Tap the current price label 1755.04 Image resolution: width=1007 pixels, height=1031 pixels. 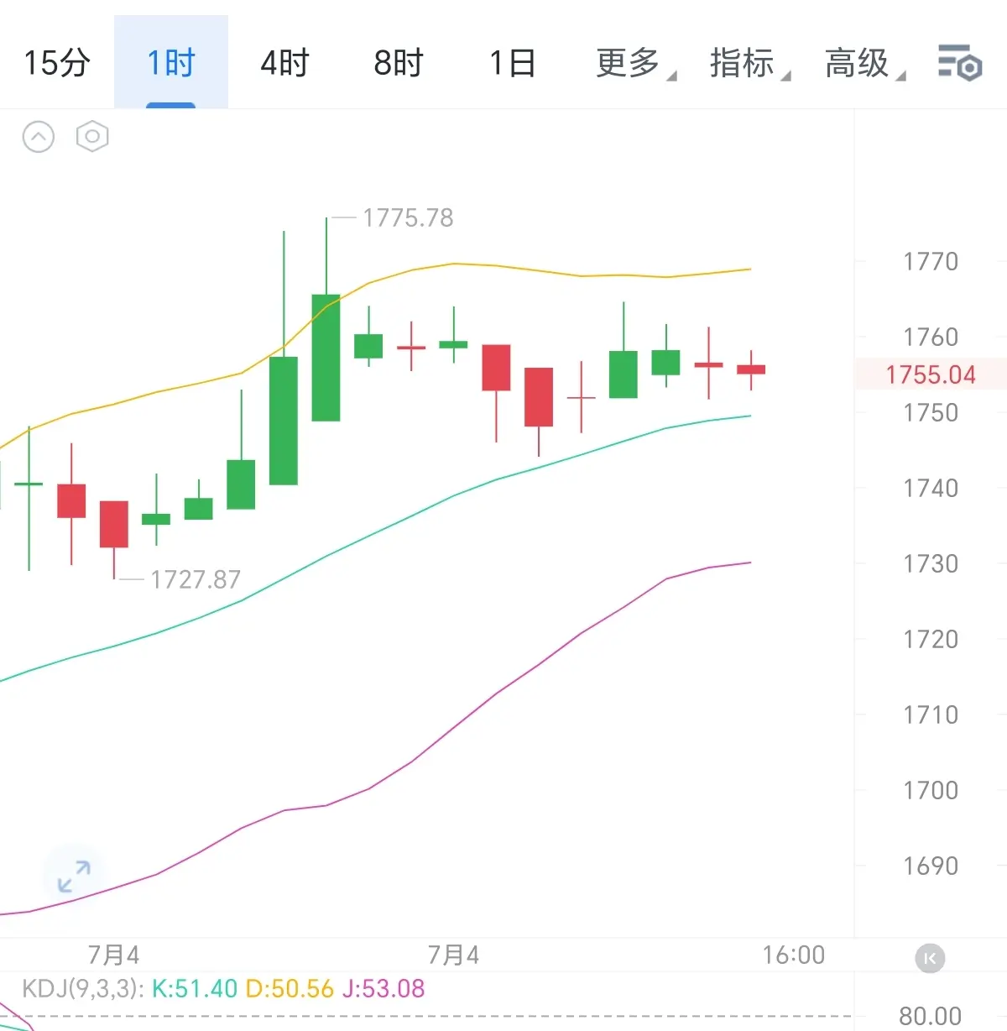(x=931, y=374)
